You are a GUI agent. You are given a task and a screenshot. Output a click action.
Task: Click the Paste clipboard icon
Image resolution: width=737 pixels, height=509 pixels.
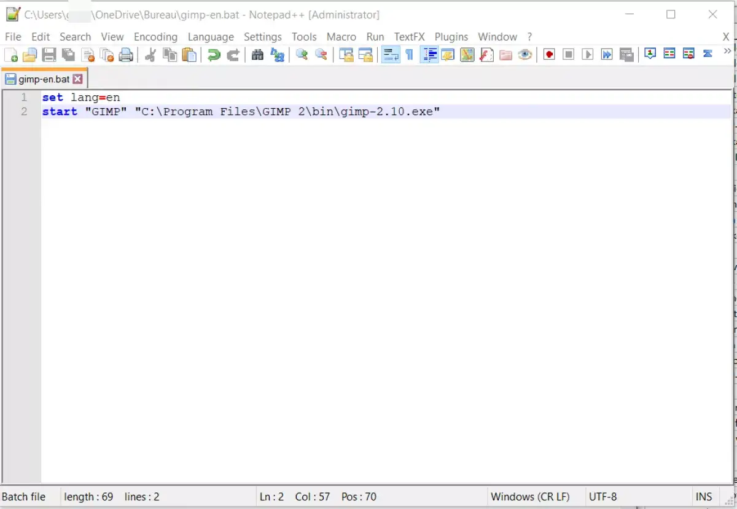click(x=189, y=55)
